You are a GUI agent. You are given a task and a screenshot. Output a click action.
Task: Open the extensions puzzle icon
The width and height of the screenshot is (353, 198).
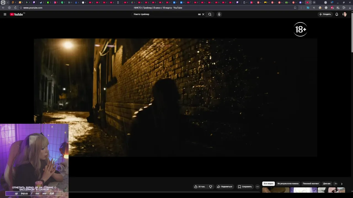344,8
